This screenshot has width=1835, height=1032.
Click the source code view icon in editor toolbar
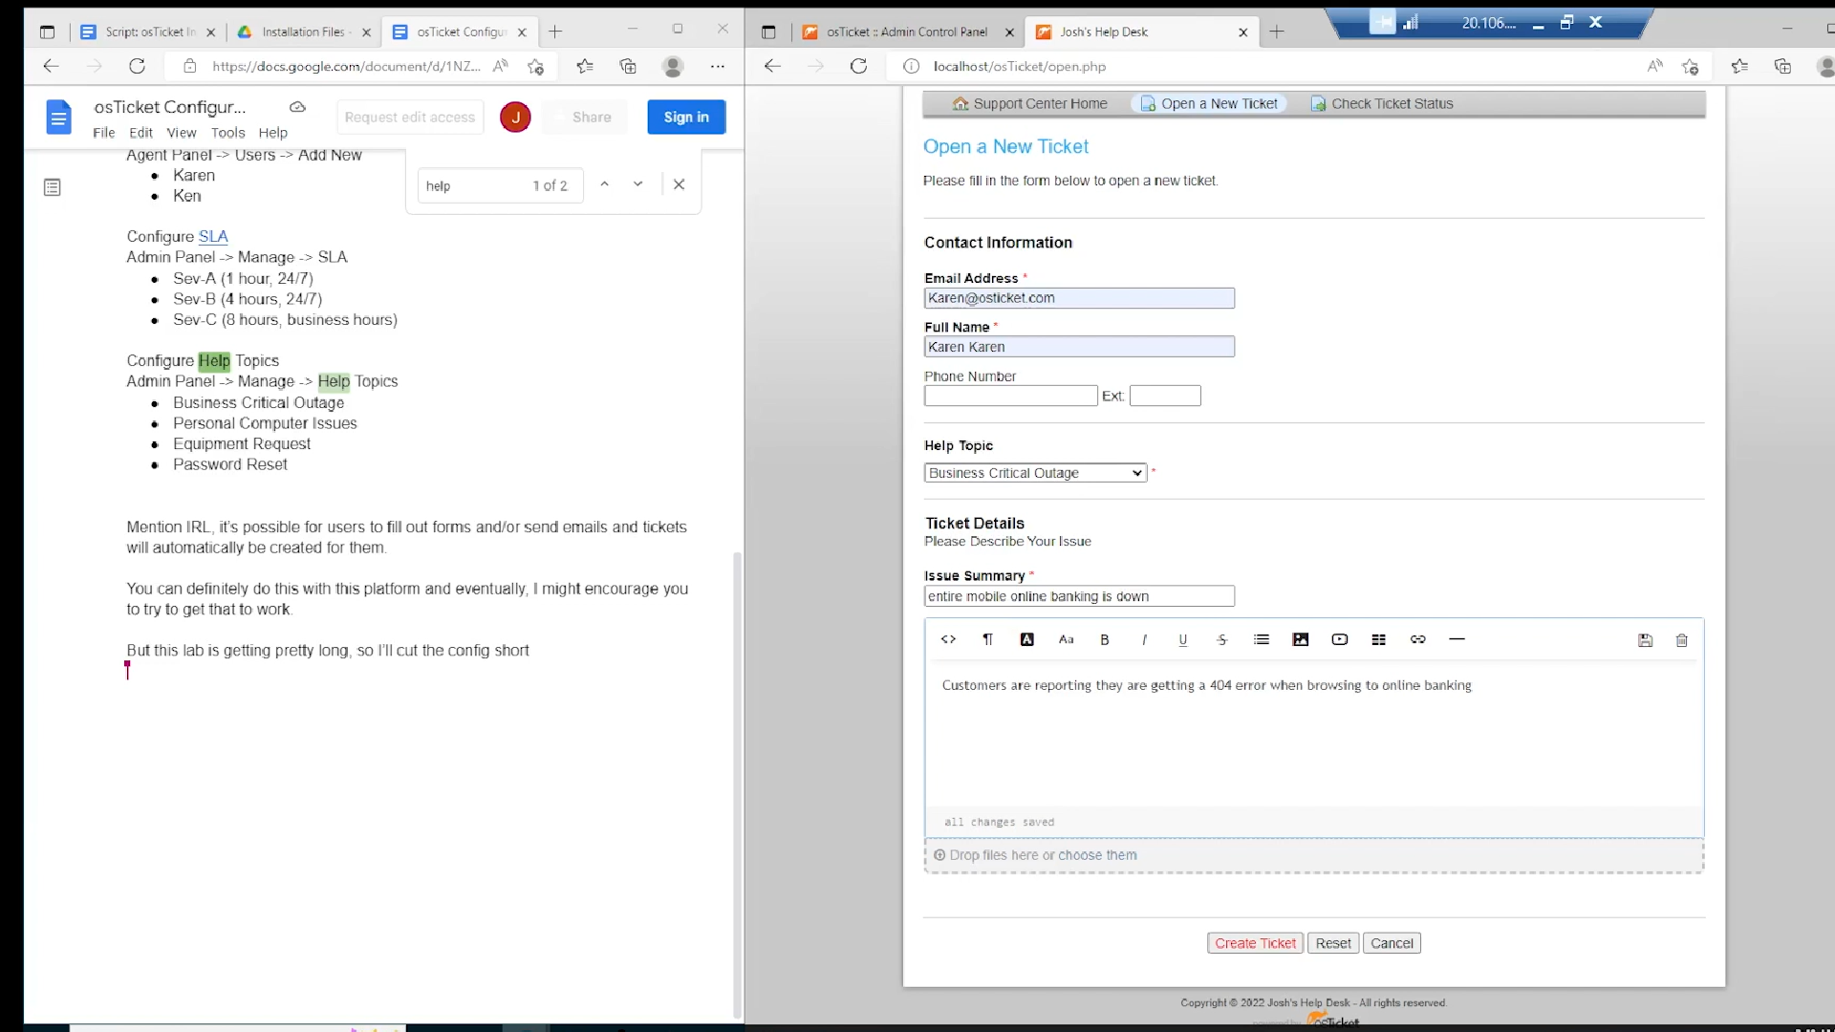[x=948, y=639]
